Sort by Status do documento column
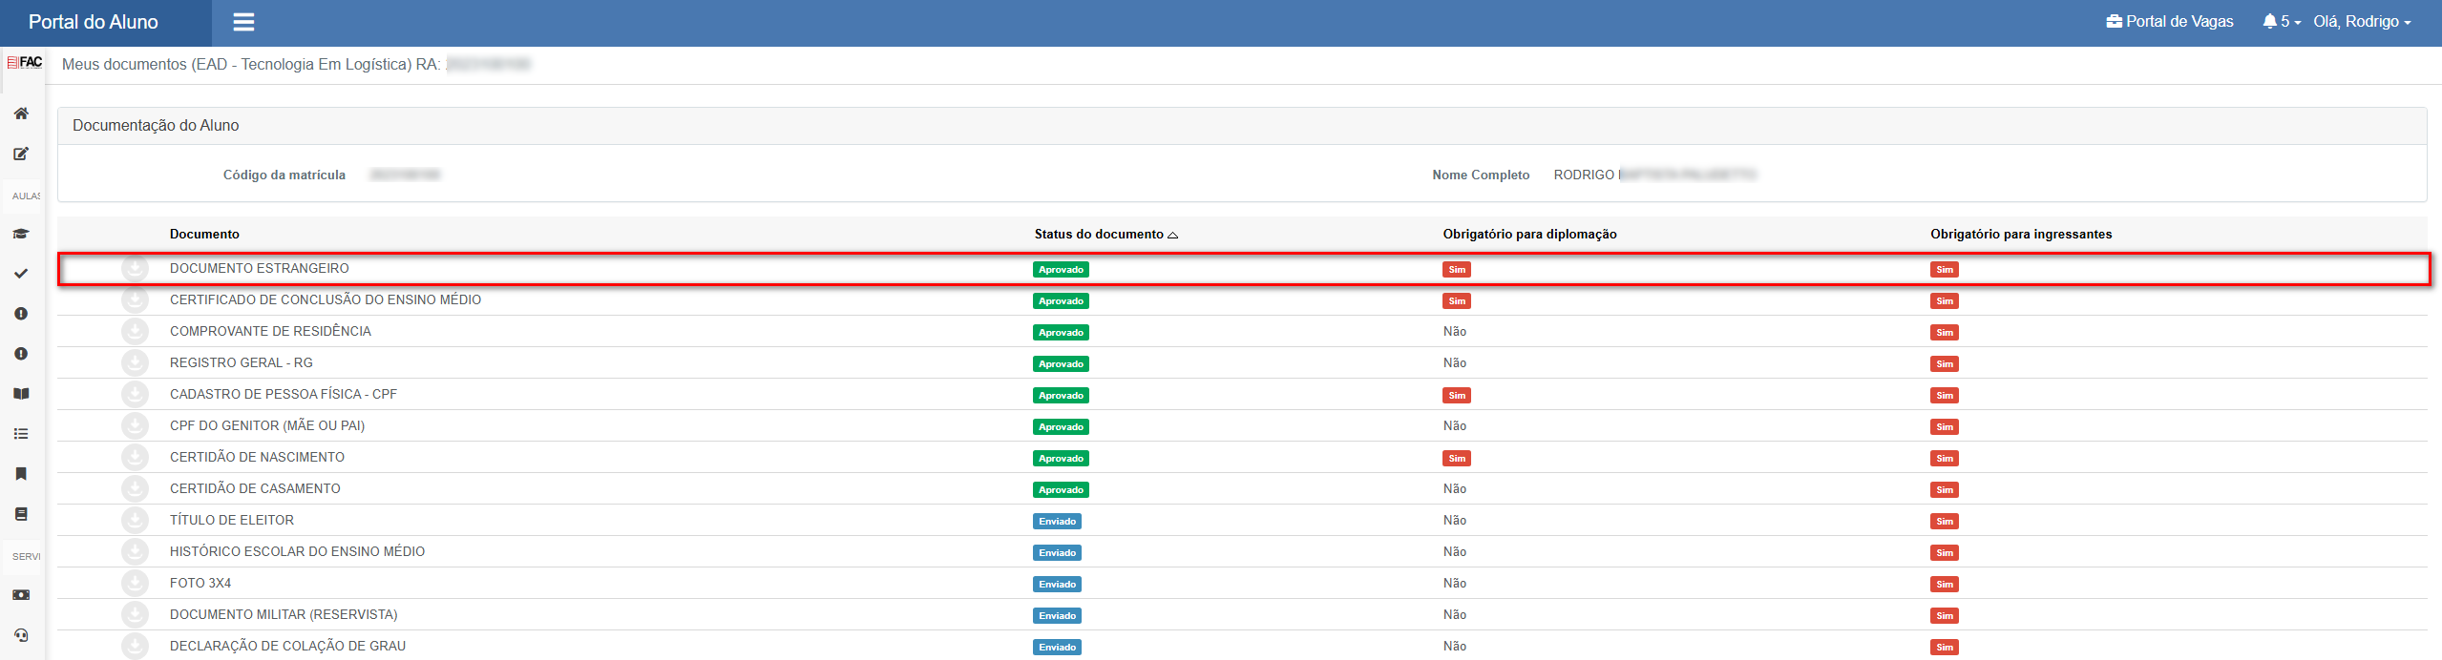This screenshot has height=660, width=2442. click(x=1105, y=234)
